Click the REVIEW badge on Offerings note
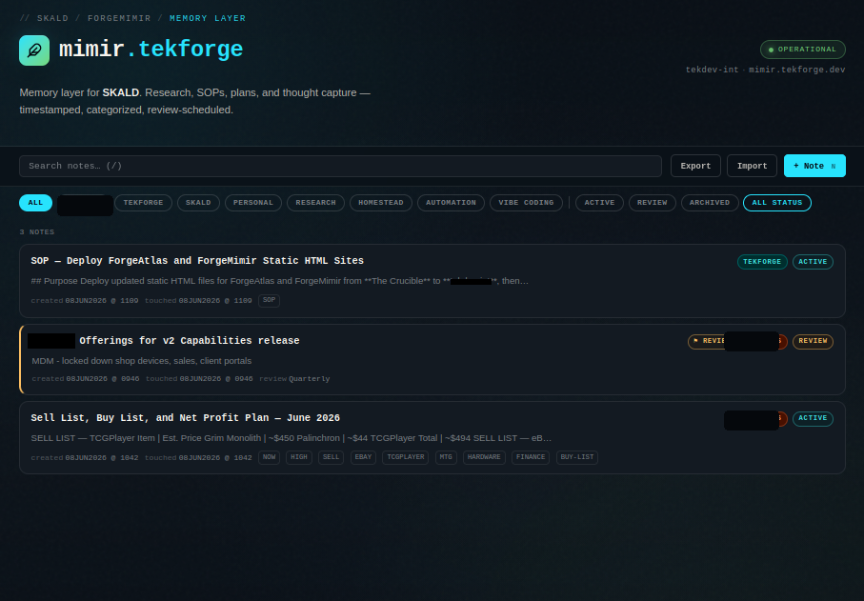Image resolution: width=864 pixels, height=601 pixels. pyautogui.click(x=813, y=342)
